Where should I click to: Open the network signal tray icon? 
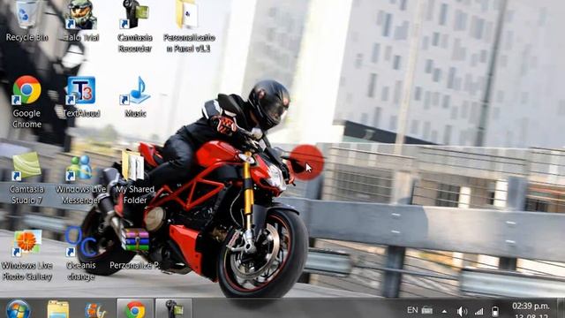pyautogui.click(x=478, y=312)
